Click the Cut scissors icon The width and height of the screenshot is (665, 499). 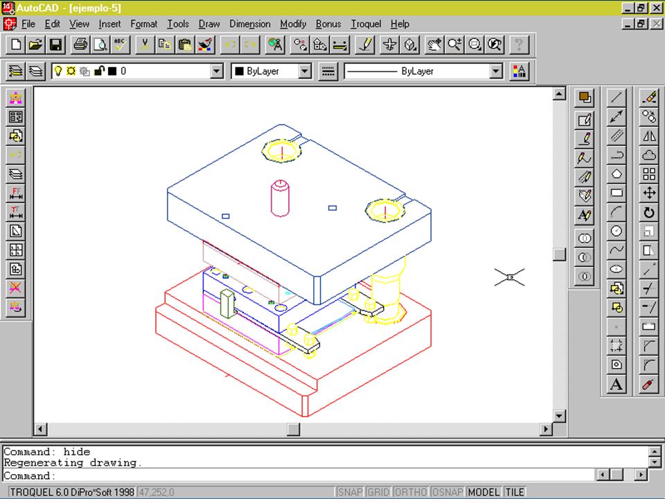click(145, 44)
